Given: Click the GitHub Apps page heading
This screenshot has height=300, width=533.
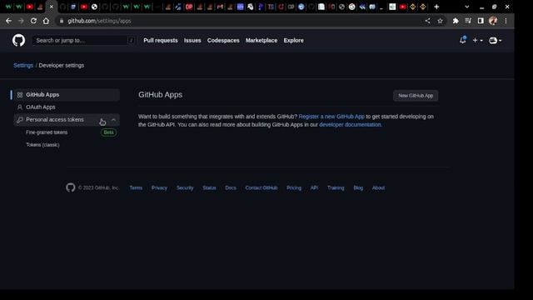Looking at the screenshot, I should [160, 95].
